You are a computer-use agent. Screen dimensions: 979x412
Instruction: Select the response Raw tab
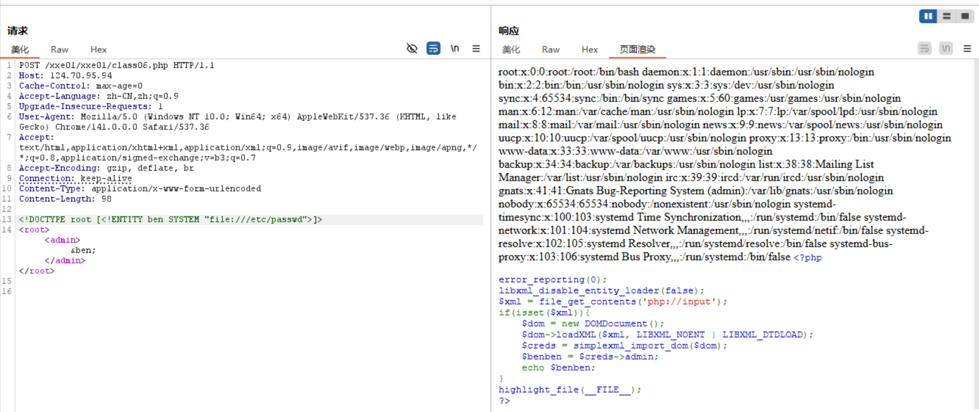[551, 49]
